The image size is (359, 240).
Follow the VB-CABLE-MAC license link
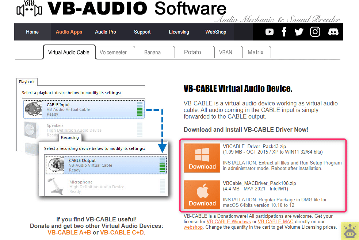coord(275,221)
